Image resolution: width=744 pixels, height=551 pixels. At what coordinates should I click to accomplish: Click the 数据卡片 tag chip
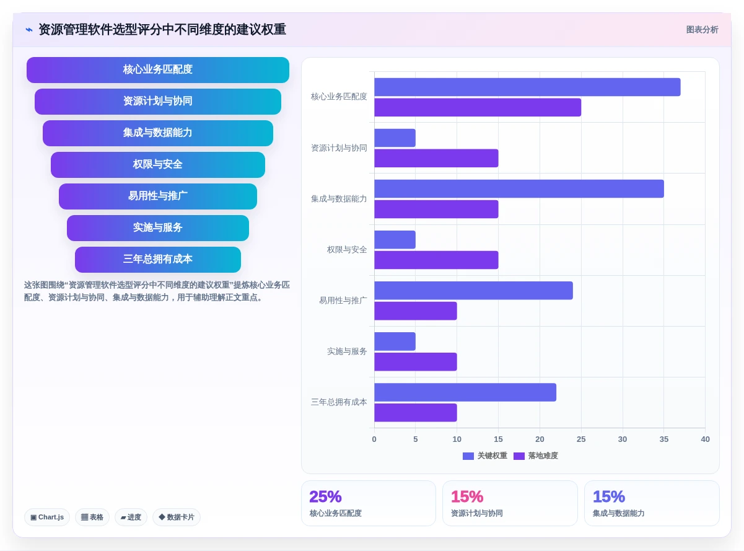pos(177,517)
